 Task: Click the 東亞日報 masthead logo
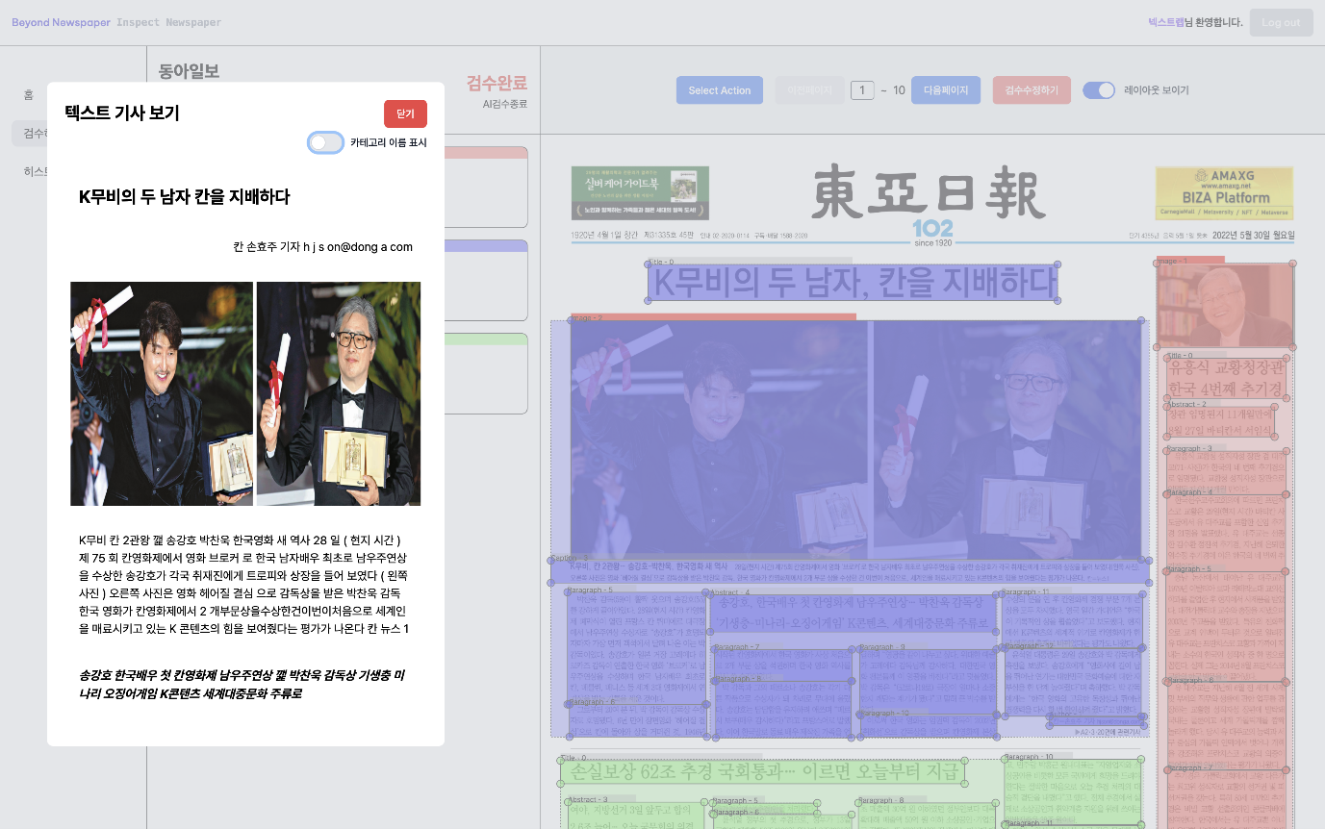928,191
